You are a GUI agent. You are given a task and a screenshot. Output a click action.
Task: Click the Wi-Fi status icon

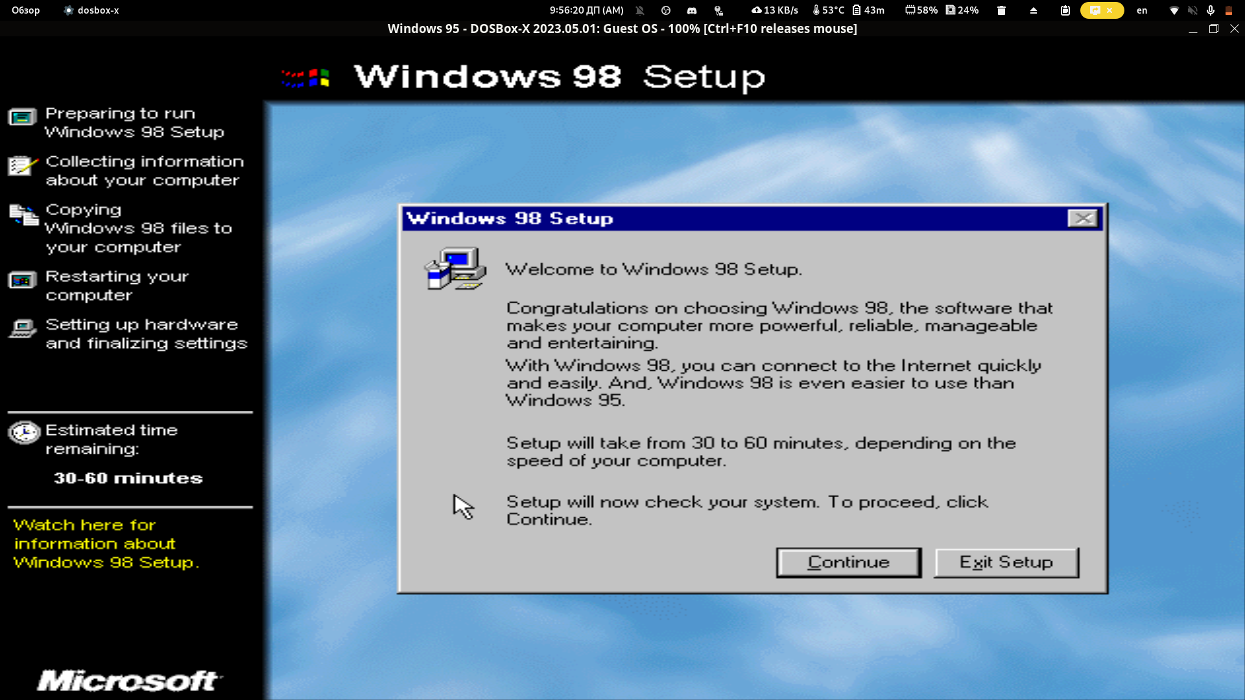(1174, 10)
